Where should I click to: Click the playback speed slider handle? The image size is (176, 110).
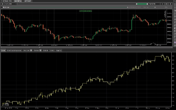[155, 7]
